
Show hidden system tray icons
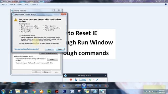144,92
